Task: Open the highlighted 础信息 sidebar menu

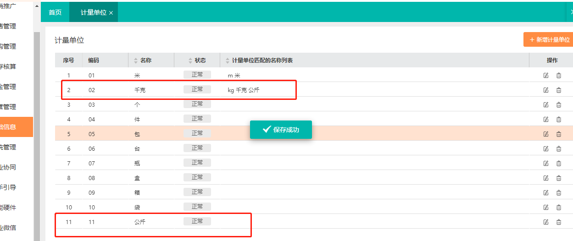Action: pyautogui.click(x=17, y=127)
